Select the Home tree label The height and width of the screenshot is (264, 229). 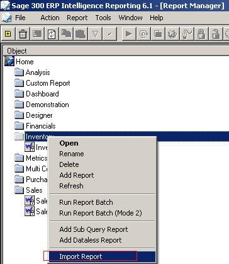pos(25,62)
